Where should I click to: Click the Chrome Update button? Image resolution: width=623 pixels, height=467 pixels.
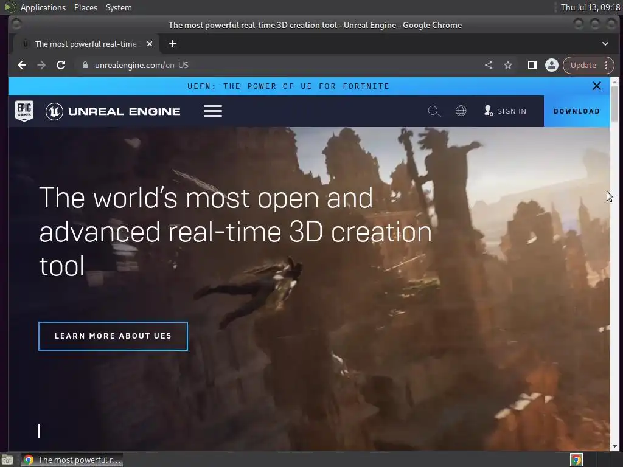click(583, 65)
